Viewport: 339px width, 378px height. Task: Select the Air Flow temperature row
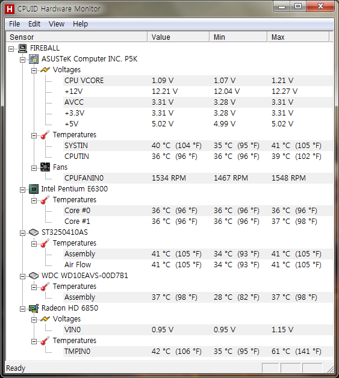tap(198, 265)
